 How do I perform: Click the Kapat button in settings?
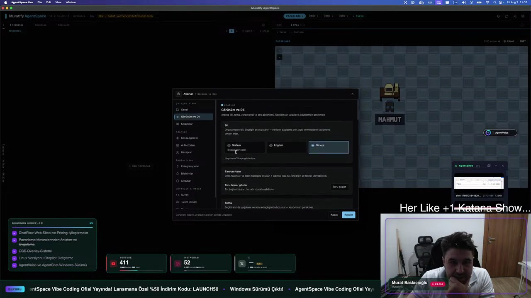[x=334, y=215]
